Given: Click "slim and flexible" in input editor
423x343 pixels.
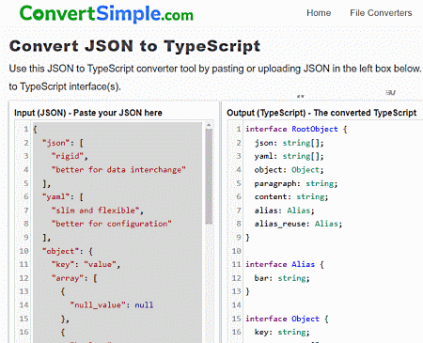Looking at the screenshot, I should coord(98,210).
